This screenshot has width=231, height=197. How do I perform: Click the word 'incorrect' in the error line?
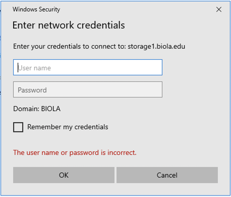pos(122,153)
